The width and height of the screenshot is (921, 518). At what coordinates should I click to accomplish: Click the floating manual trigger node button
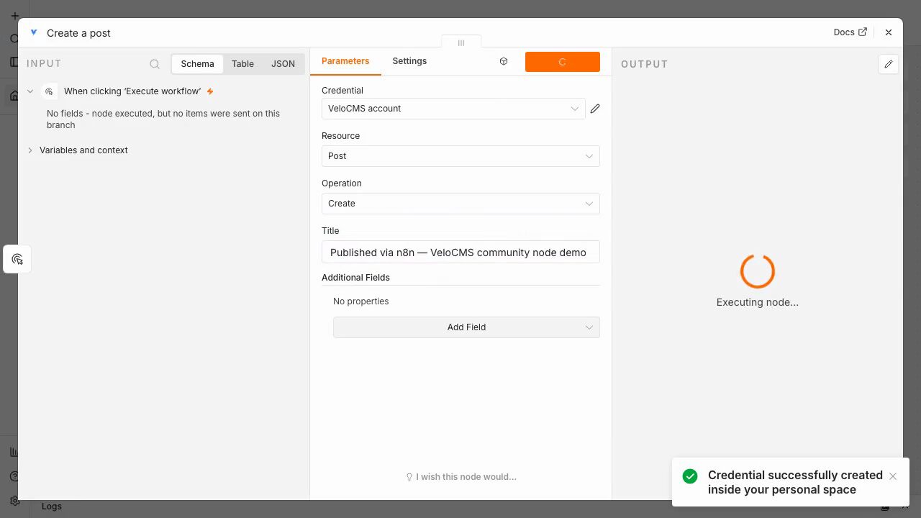click(x=17, y=259)
